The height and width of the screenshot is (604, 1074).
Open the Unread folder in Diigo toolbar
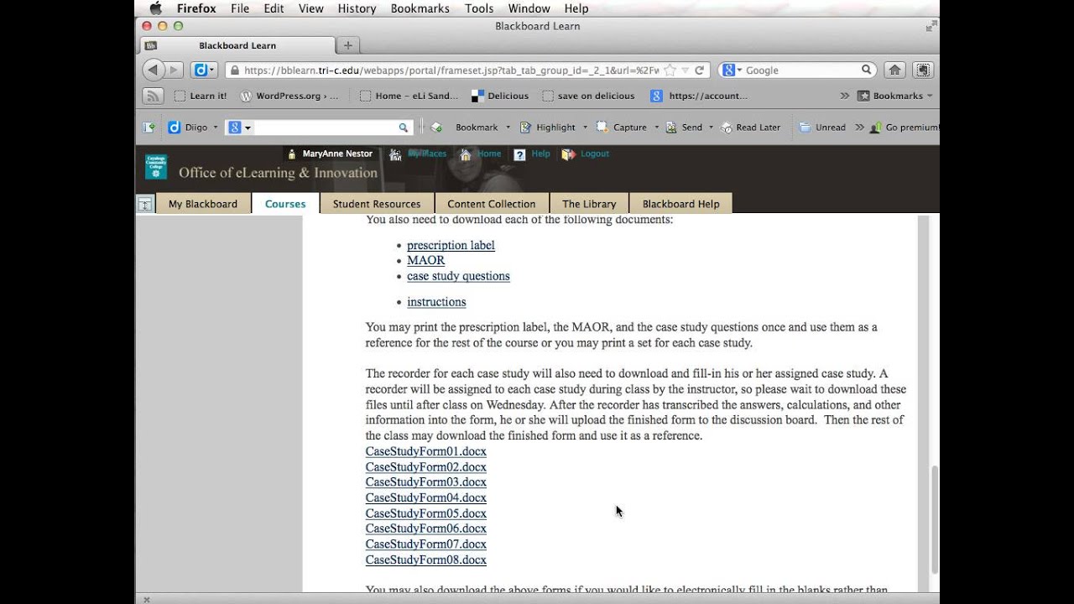tap(822, 128)
